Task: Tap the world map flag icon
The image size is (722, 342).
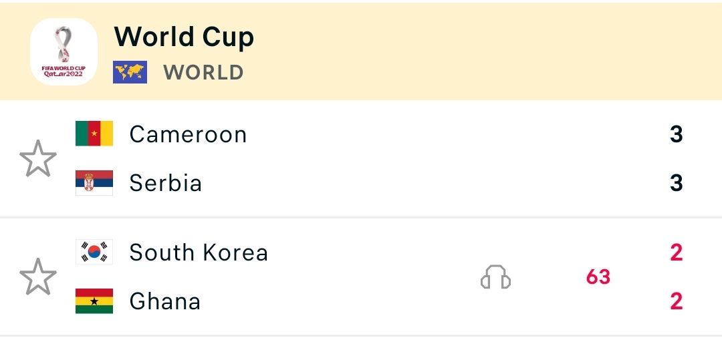Action: (130, 72)
